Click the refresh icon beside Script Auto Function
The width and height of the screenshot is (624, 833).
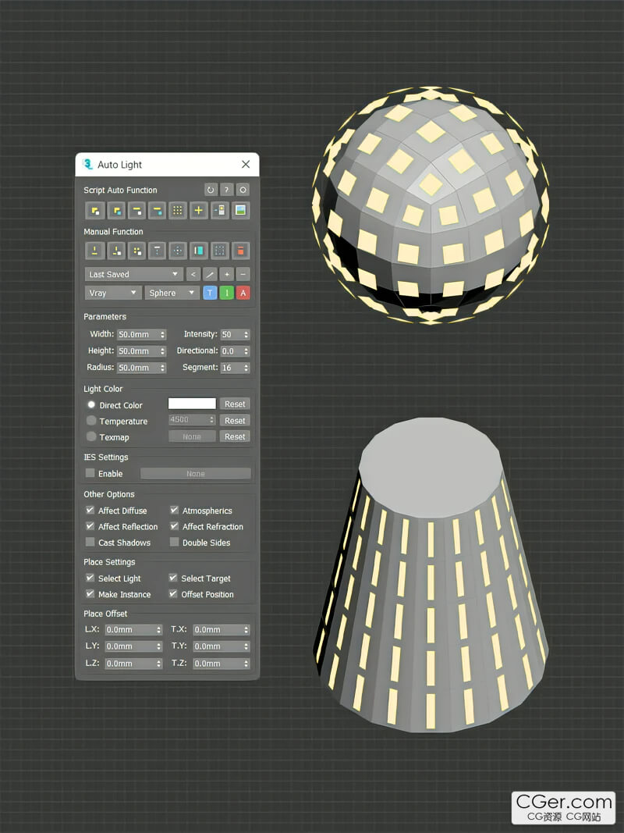tap(211, 190)
